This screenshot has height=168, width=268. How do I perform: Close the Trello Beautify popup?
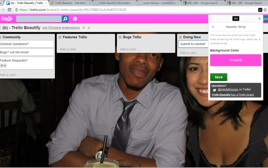(260, 18)
